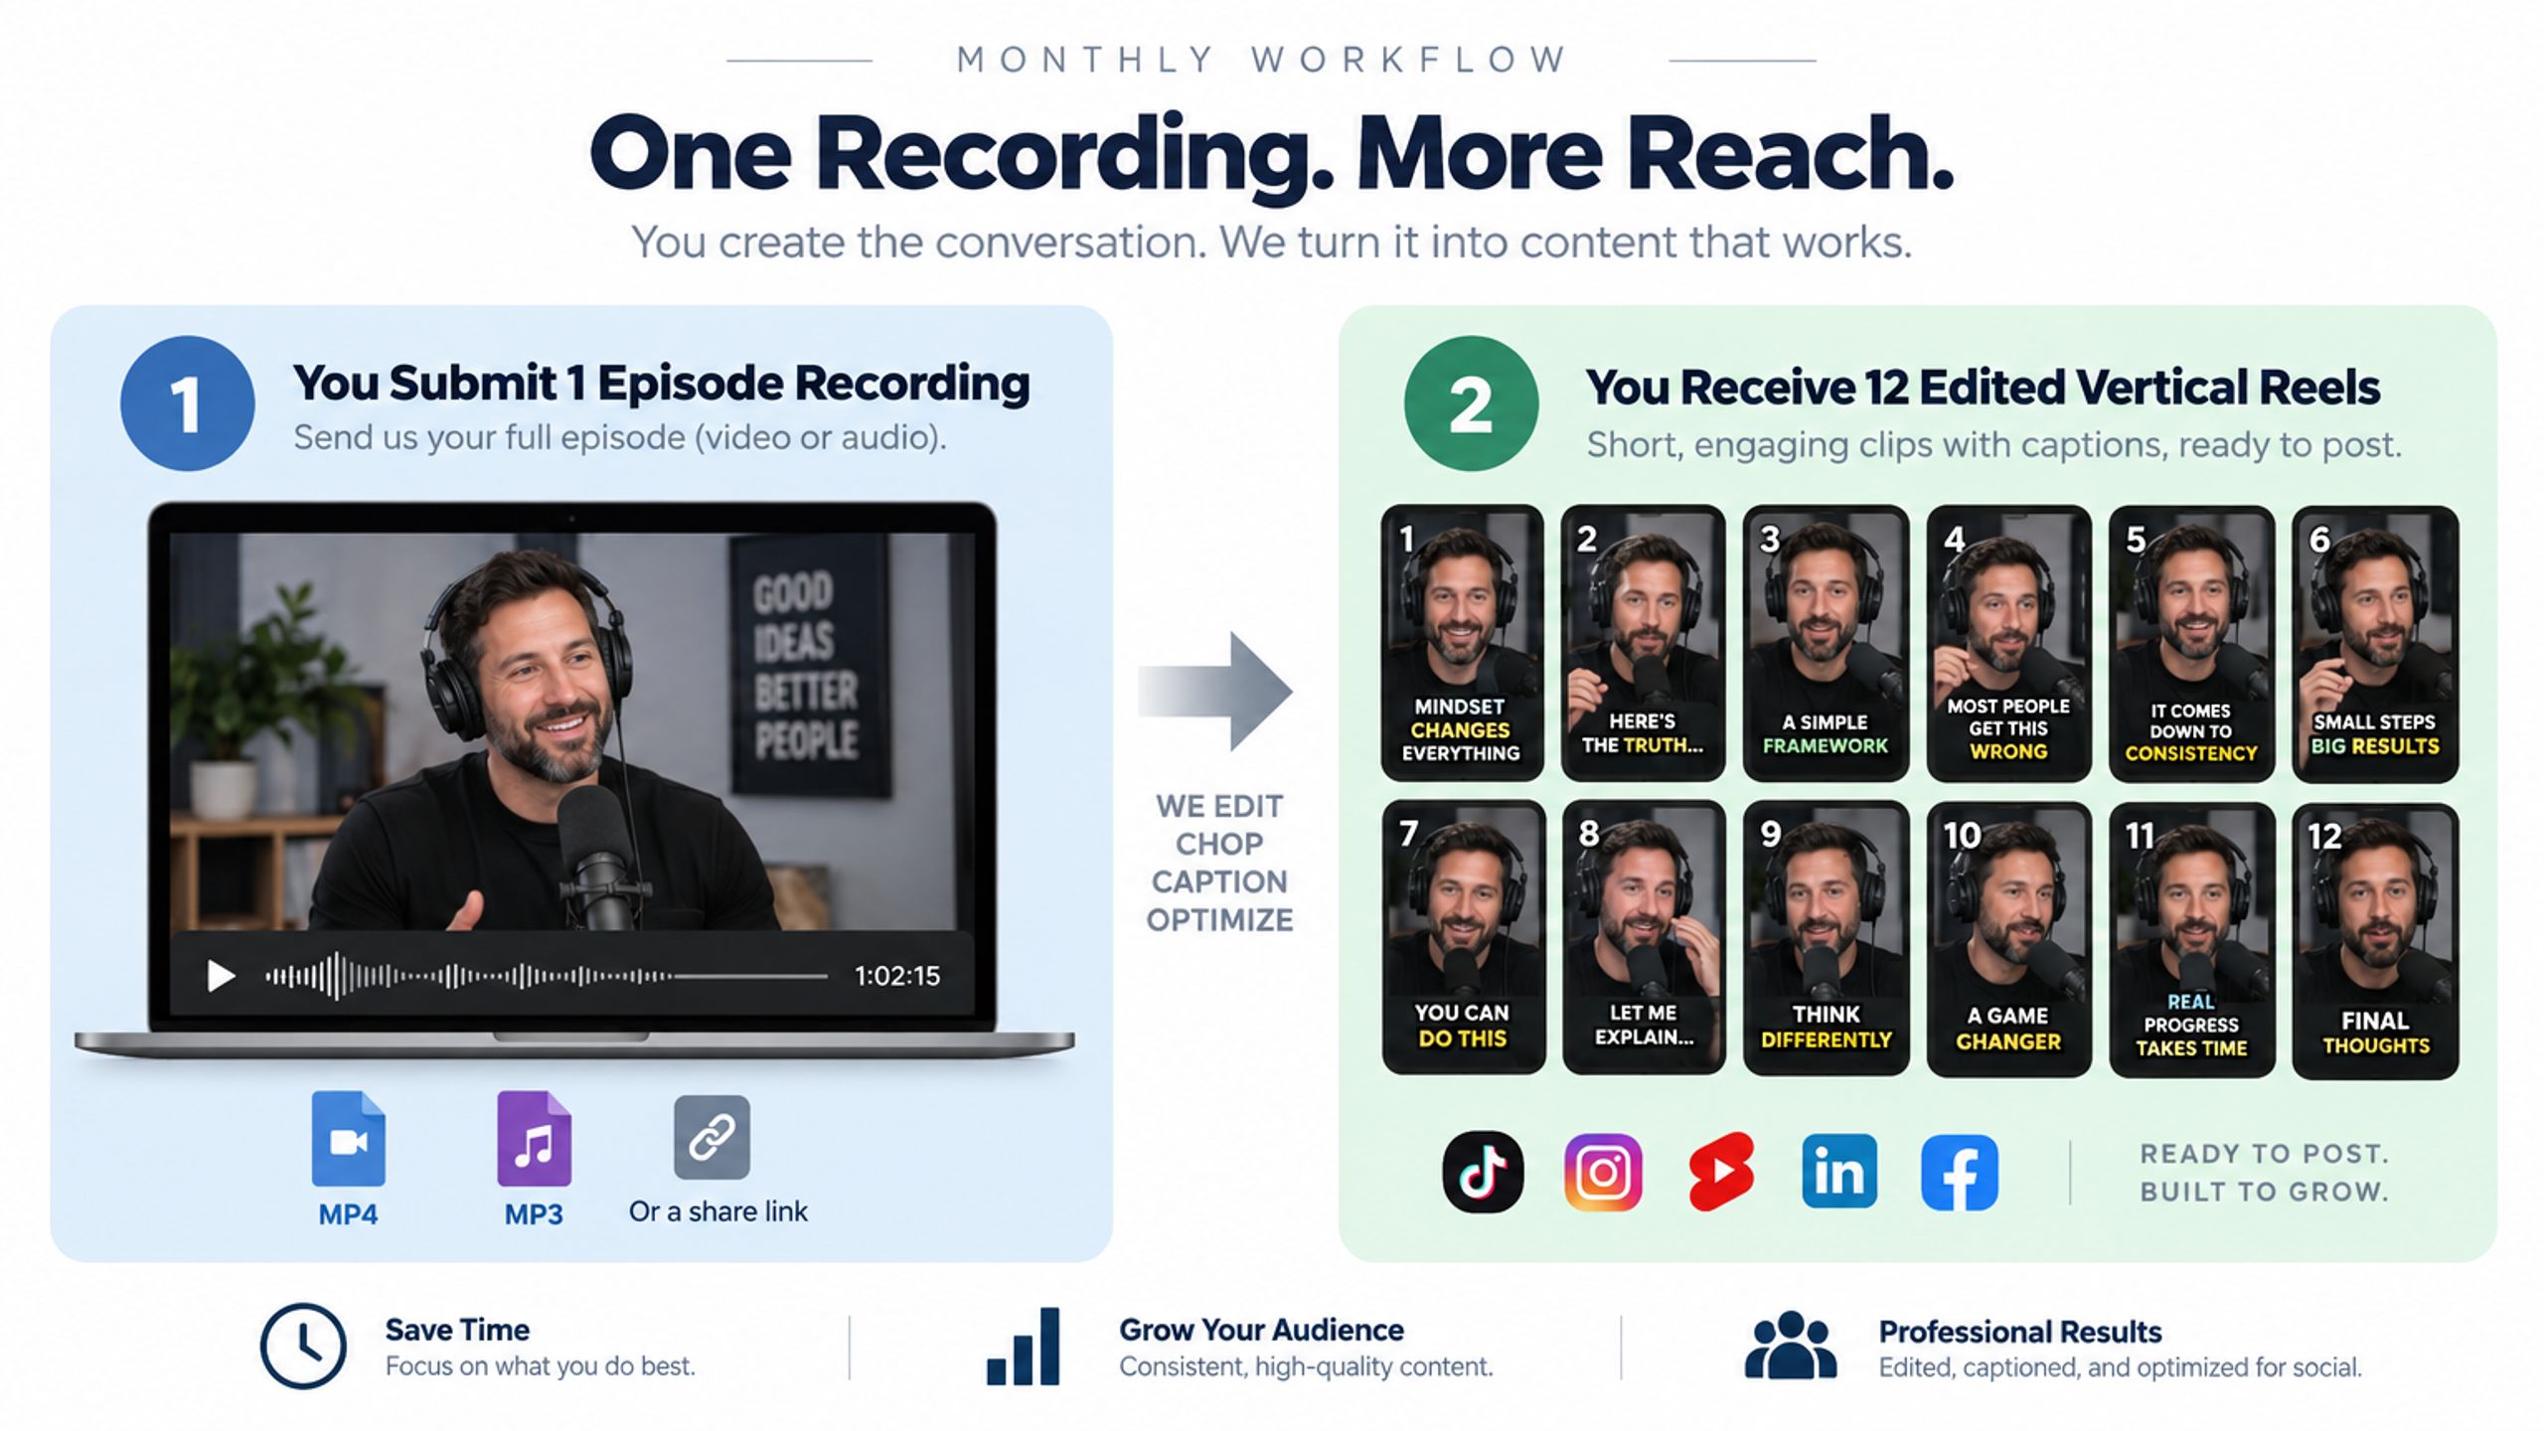Click the 1:02:15 duration timestamp
2544x1431 pixels.
coord(897,976)
